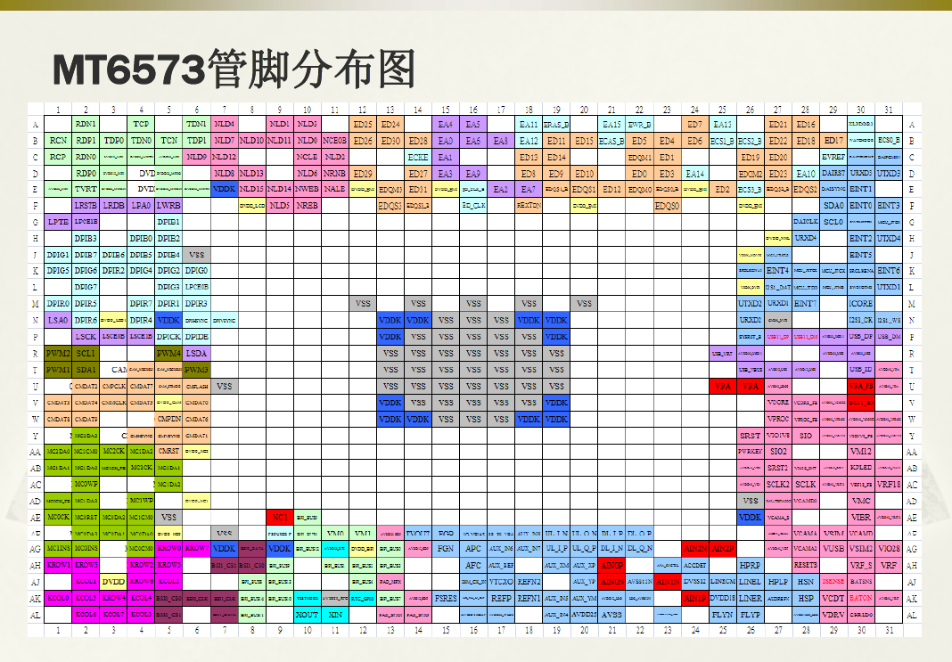Click the VUSB pin cell
The image size is (952, 662).
(x=833, y=548)
